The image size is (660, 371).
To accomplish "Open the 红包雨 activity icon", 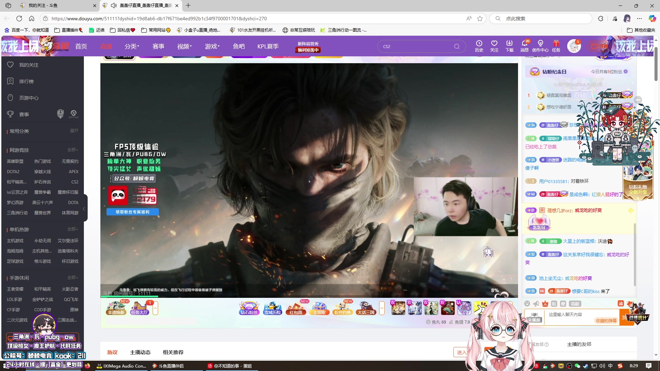I will (296, 308).
